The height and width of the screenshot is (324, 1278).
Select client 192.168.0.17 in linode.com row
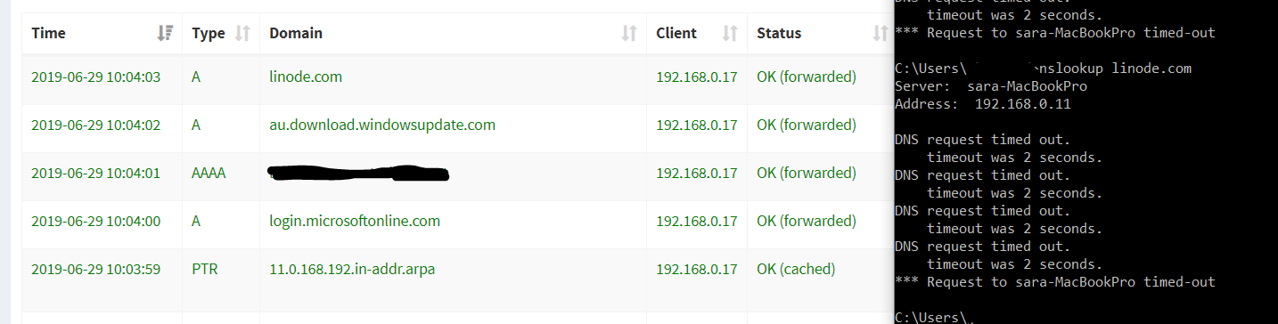coord(697,77)
